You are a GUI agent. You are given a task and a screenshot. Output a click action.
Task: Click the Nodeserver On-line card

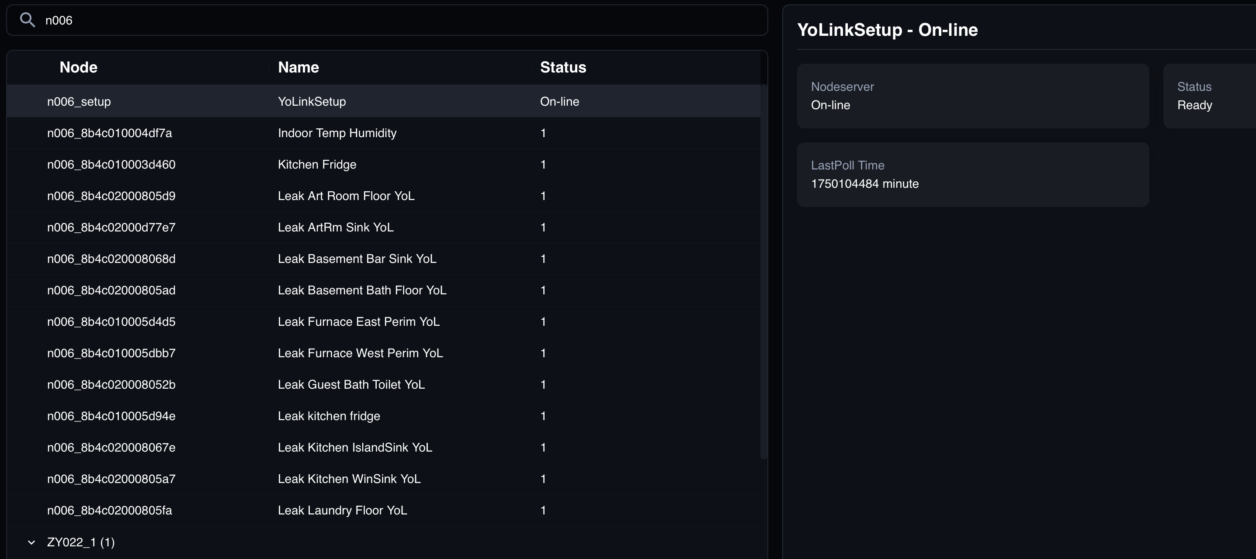tap(972, 96)
